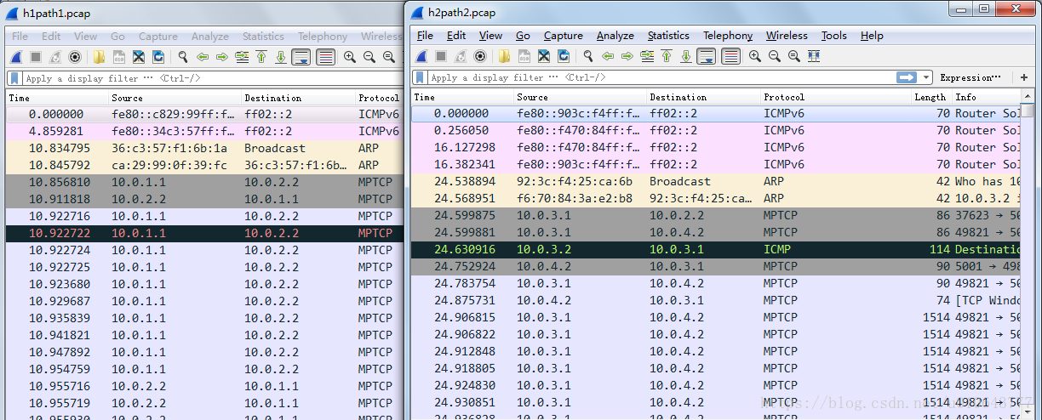
Task: Select highlighted packet at 10.922722
Action: pyautogui.click(x=204, y=233)
